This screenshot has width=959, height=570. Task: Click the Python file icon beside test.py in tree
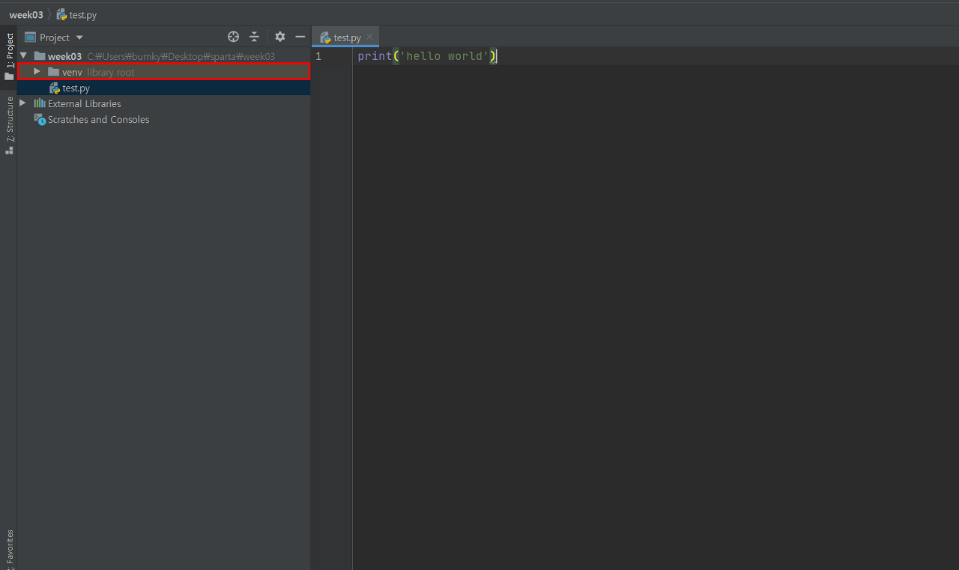pos(55,88)
